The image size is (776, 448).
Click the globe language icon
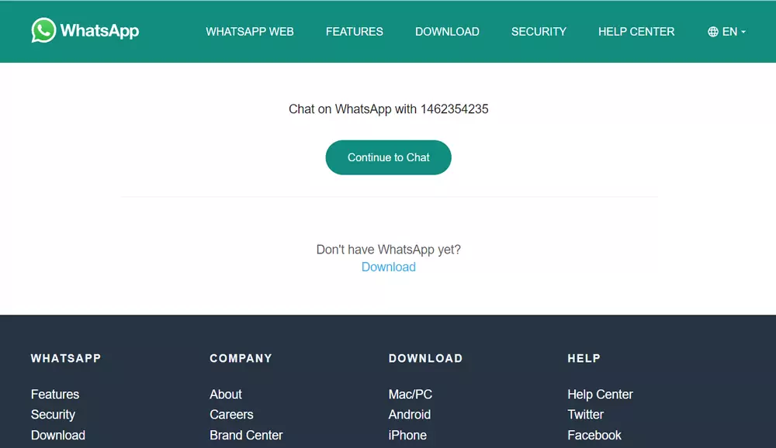point(712,32)
